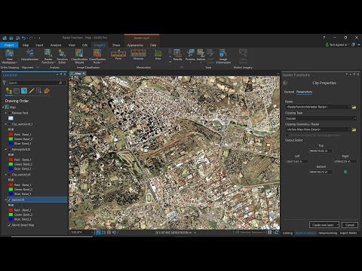Click green swatch of Clip_nairobi.tif_1

click(x=11, y=139)
